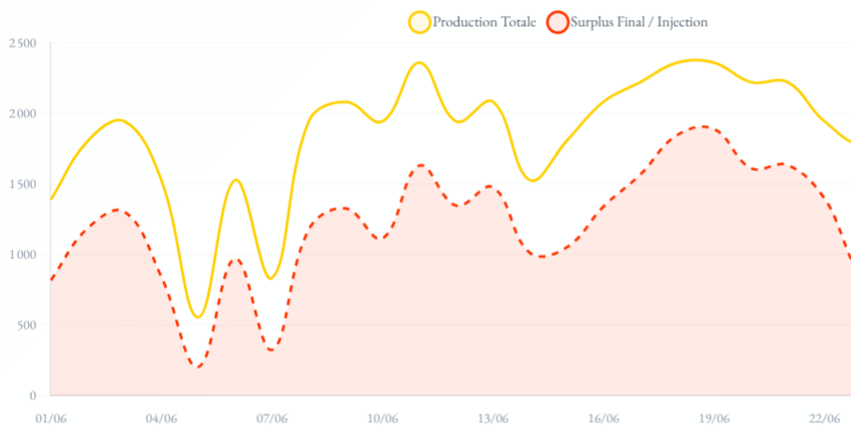Click the yellow circle legend marker
The height and width of the screenshot is (433, 851).
tap(420, 21)
